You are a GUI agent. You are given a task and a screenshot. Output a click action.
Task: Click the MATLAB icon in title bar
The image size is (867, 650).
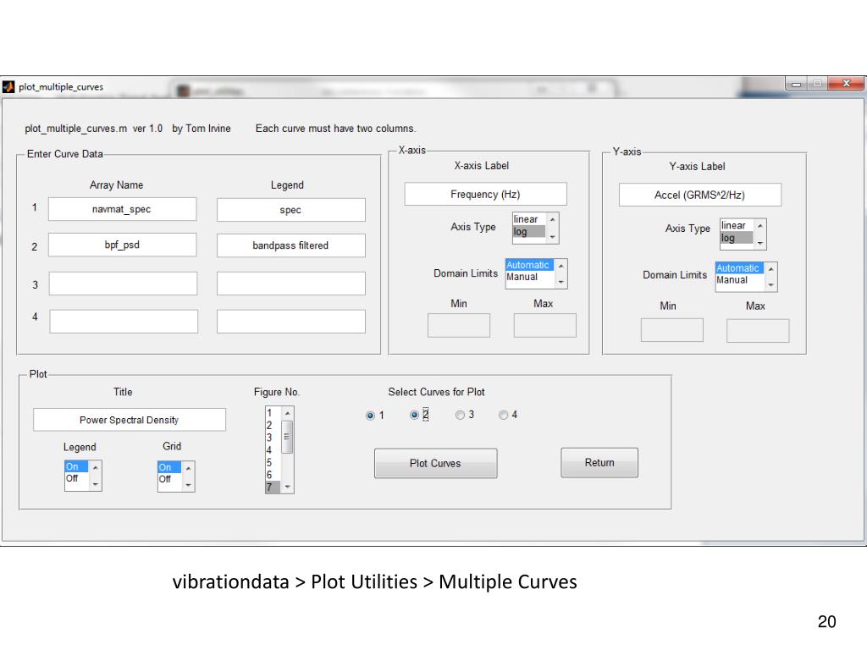(8, 87)
